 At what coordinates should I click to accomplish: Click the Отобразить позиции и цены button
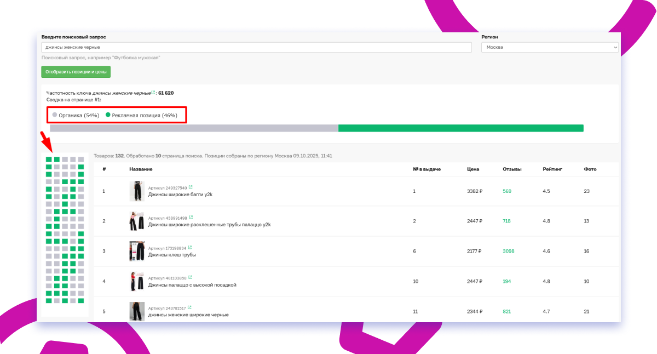click(76, 72)
